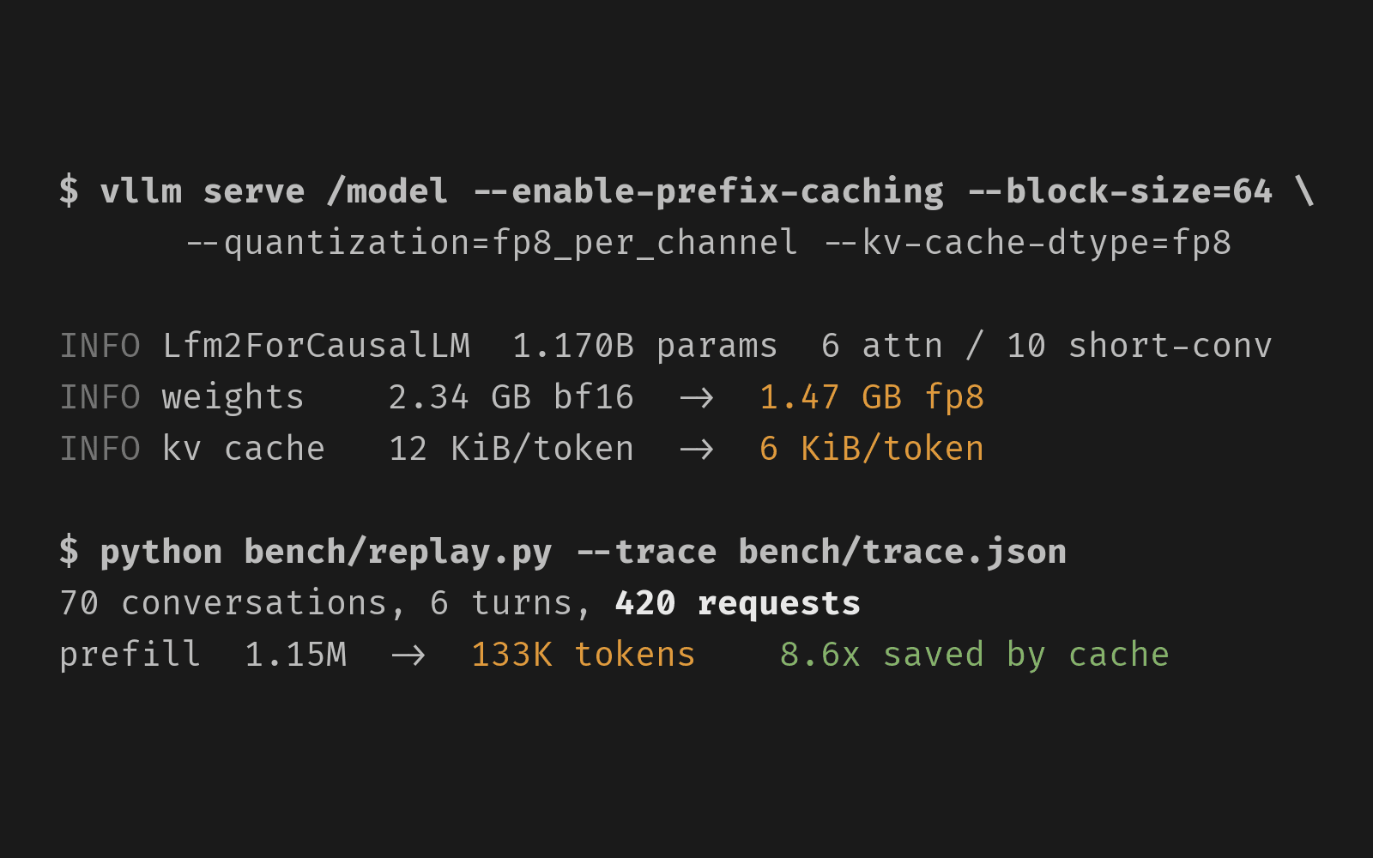The height and width of the screenshot is (858, 1373).
Task: Click the orange 1.47 GB fp8 value
Action: click(872, 398)
